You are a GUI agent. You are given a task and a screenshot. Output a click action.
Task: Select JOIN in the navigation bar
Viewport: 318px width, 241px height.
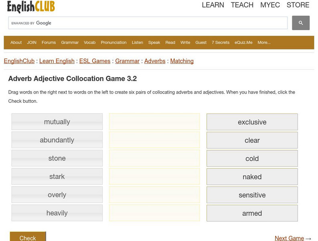[x=32, y=43]
